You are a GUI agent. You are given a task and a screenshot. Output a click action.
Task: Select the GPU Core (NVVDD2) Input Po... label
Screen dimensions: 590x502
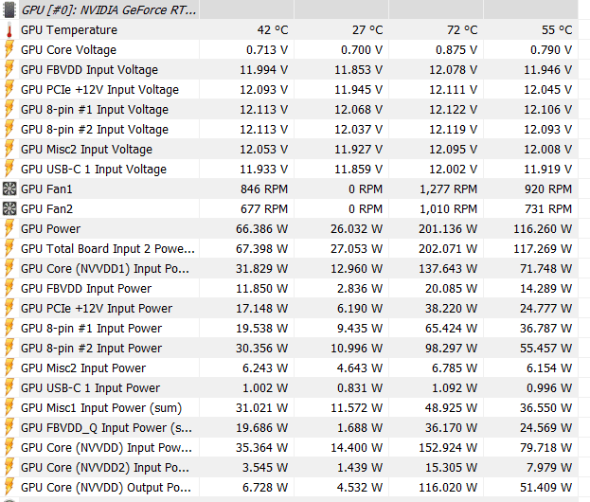(x=105, y=468)
